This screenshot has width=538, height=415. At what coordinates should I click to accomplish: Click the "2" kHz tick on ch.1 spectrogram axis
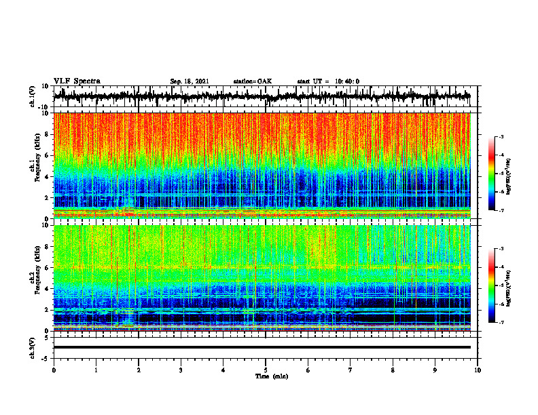tap(47, 198)
